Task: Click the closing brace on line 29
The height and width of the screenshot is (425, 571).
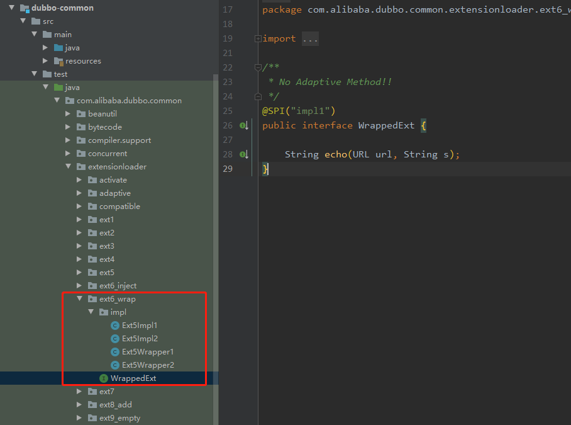Action: pos(265,169)
